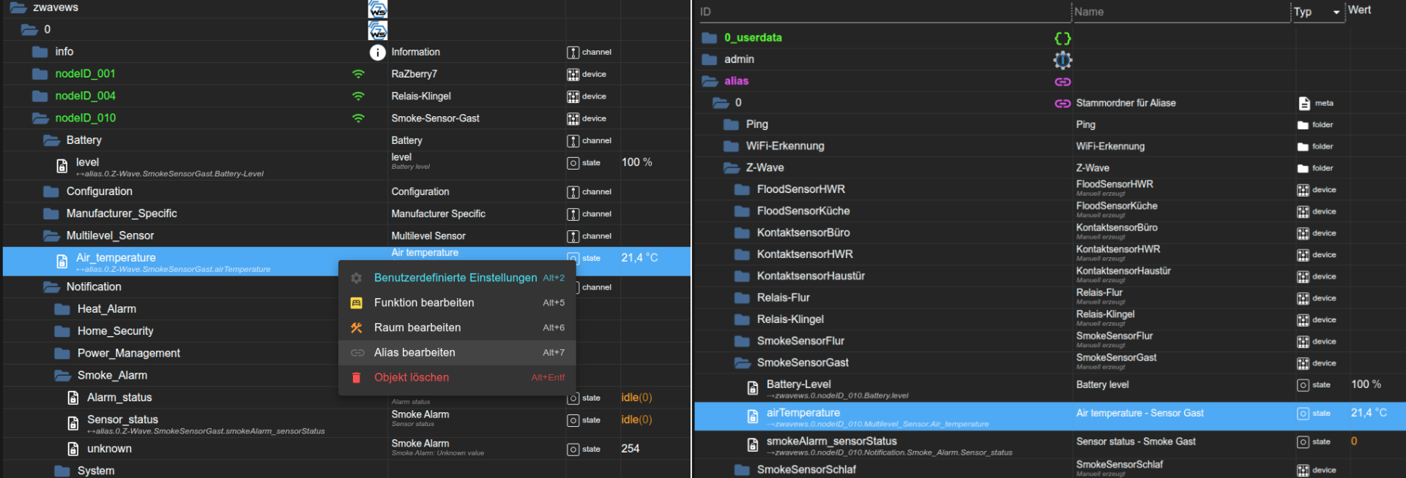Click the zwavews adapter logo icon
Image resolution: width=1406 pixels, height=478 pixels.
click(377, 9)
